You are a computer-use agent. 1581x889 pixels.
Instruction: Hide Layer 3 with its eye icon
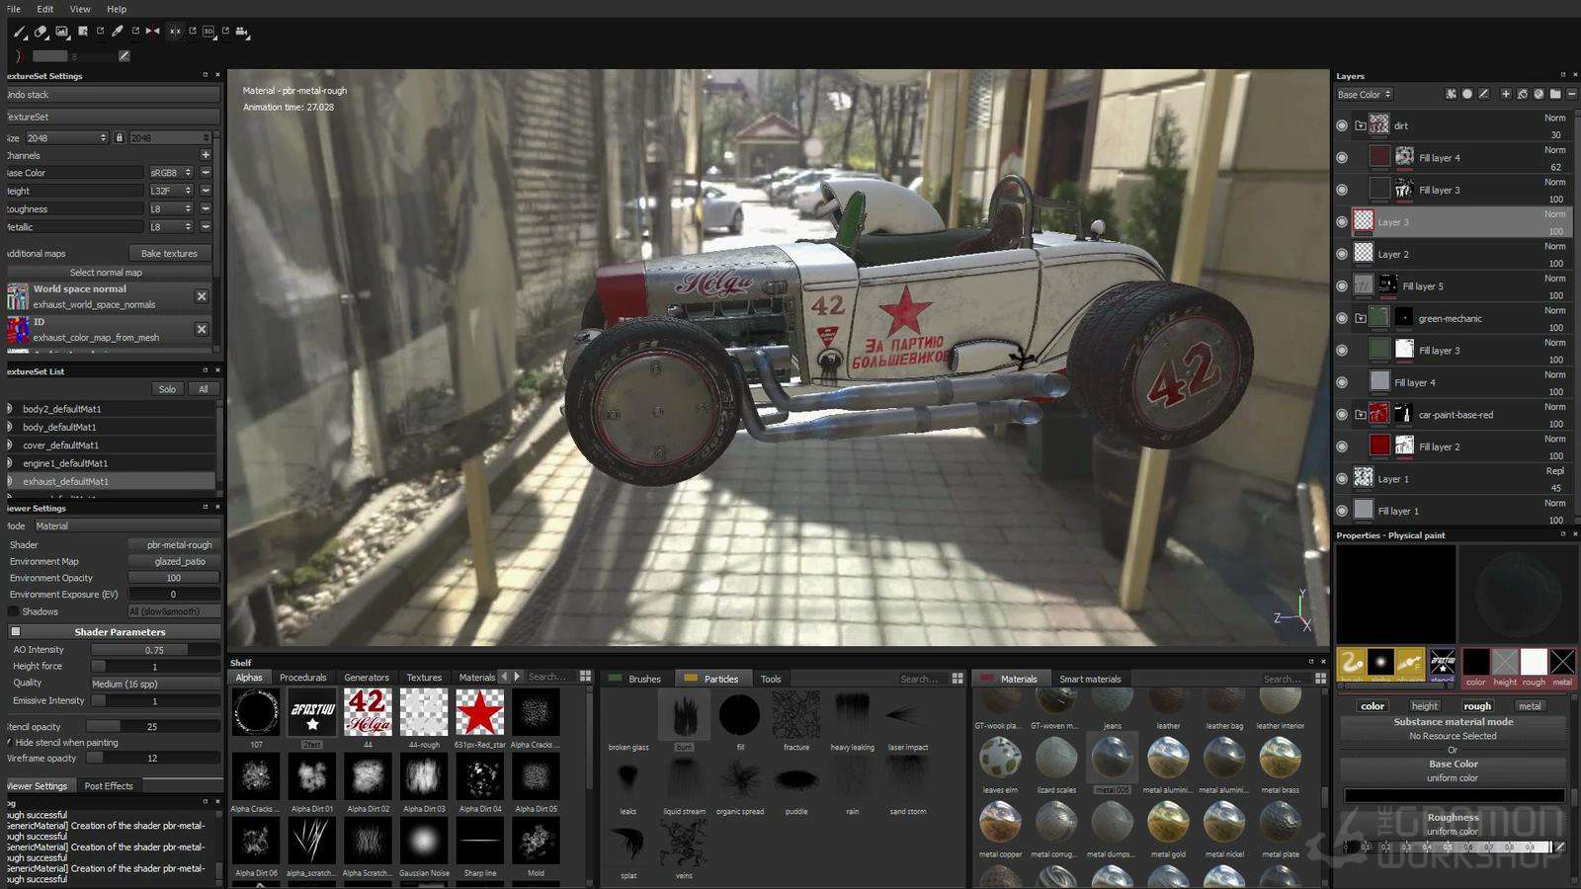click(1342, 222)
